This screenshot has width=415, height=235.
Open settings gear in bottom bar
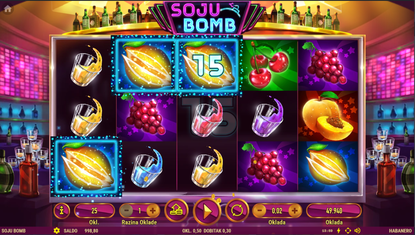pyautogui.click(x=57, y=231)
